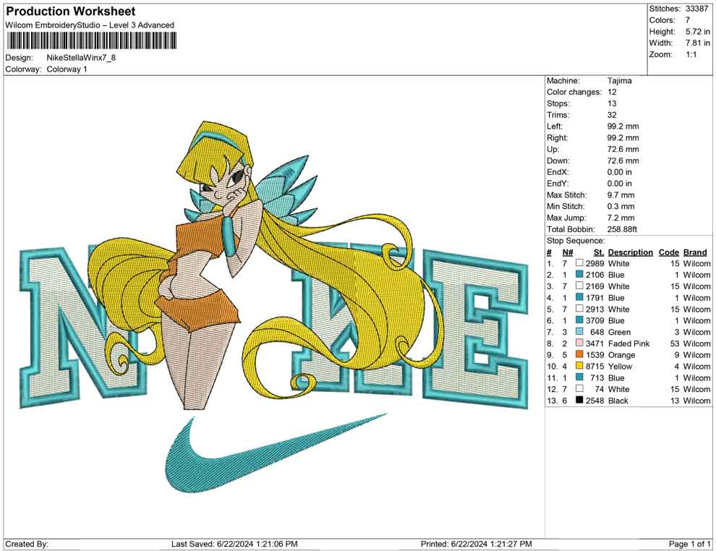The height and width of the screenshot is (551, 716).
Task: Click the Black description text
Action: pyautogui.click(x=618, y=401)
